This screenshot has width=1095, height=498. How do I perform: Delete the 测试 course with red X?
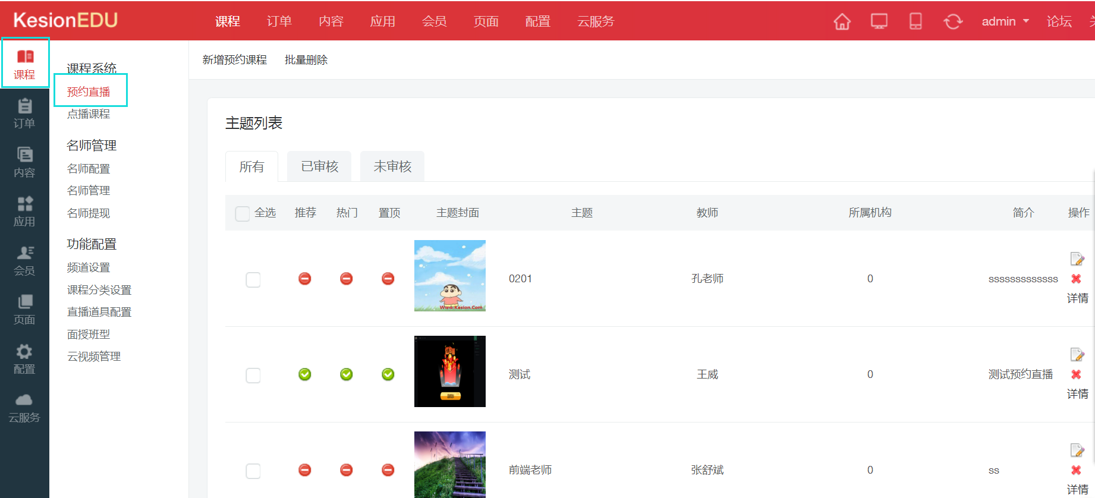(1076, 374)
